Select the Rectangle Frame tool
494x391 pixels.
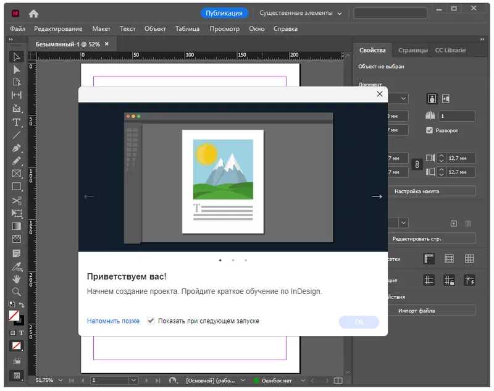(17, 174)
